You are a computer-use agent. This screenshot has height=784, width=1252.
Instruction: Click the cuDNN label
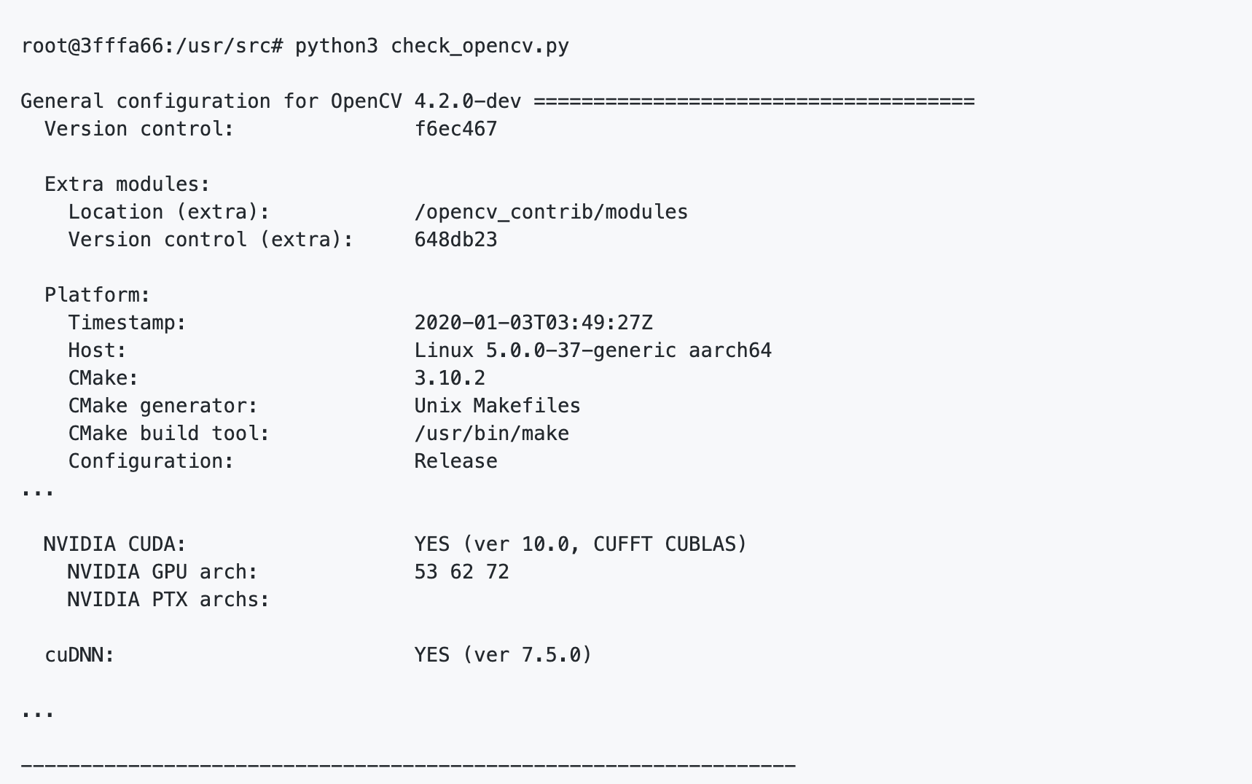[79, 655]
